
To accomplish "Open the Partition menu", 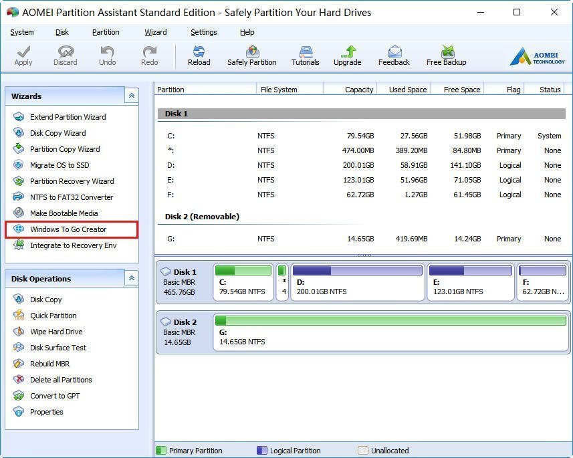I will (x=106, y=32).
